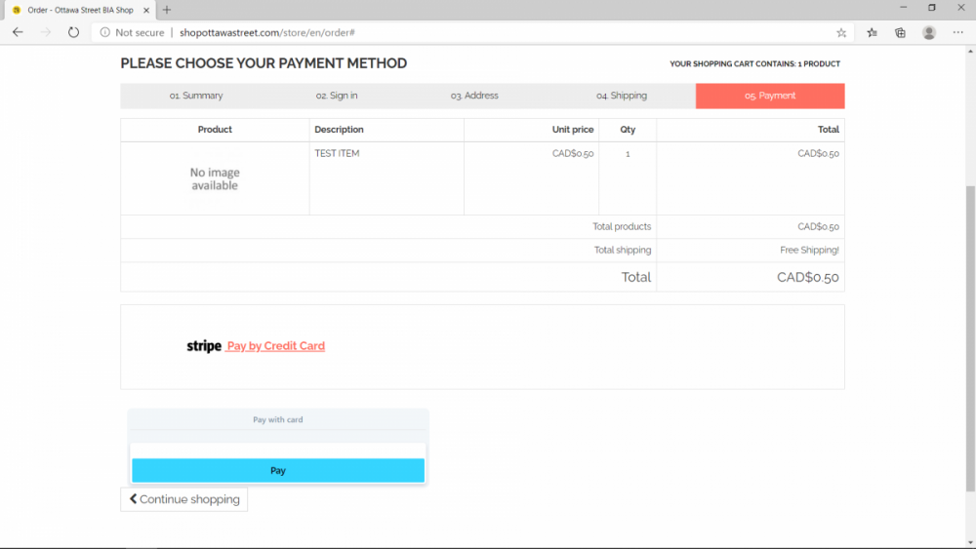The width and height of the screenshot is (976, 549).
Task: Open the browser Settings and more menu
Action: tap(957, 32)
